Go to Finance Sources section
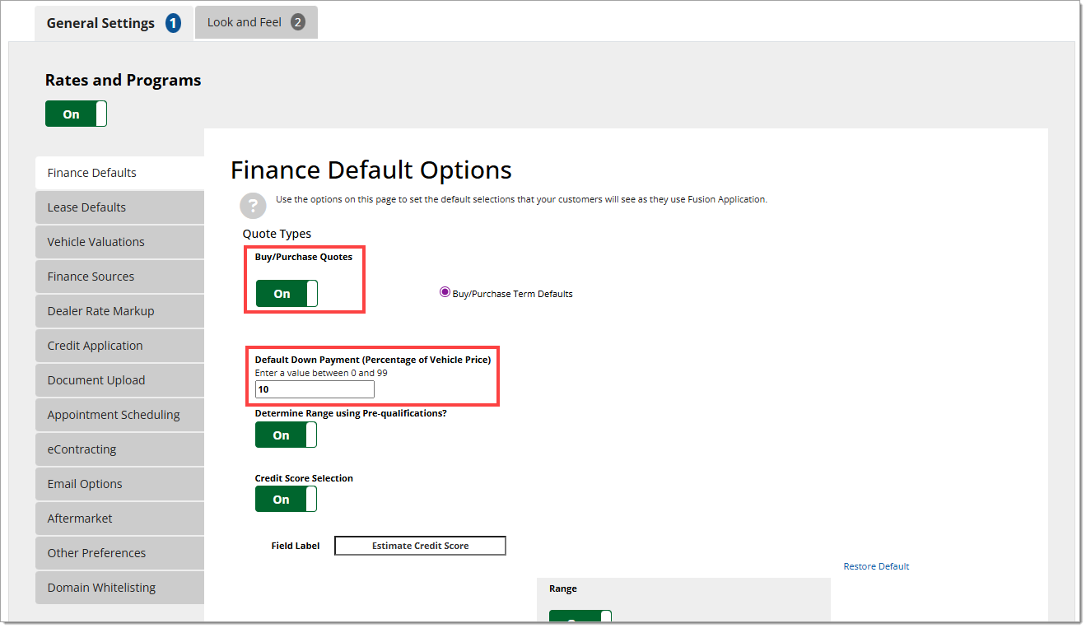 coord(119,277)
